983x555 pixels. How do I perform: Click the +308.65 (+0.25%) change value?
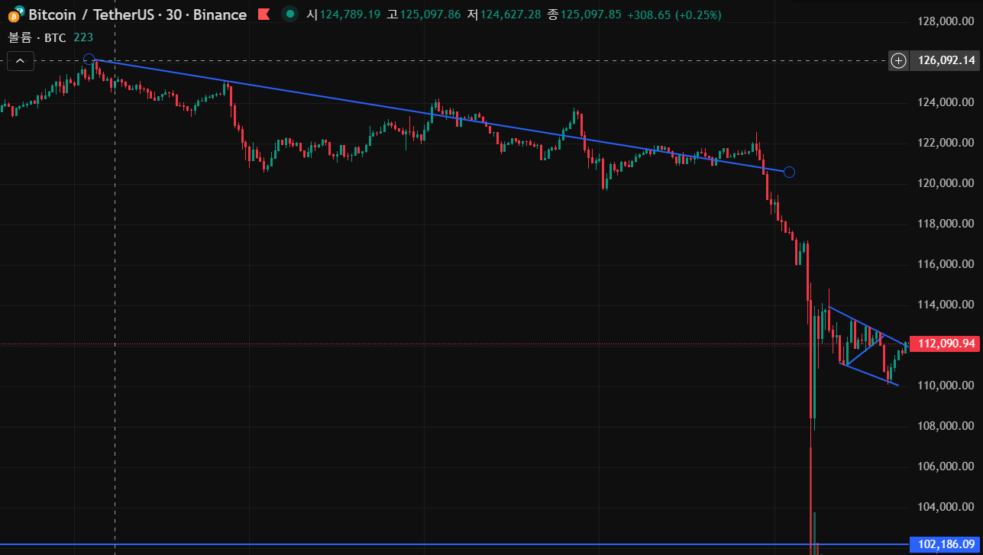coord(674,15)
